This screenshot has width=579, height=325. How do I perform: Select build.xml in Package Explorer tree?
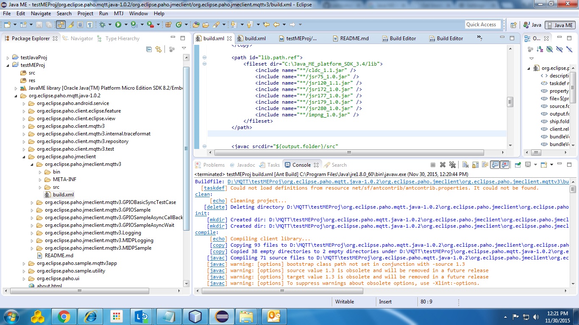coord(59,195)
